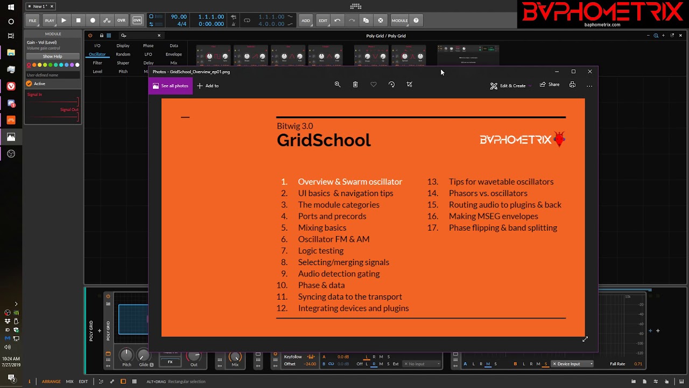Image resolution: width=689 pixels, height=388 pixels.
Task: Click the Share button in Photos
Action: click(550, 85)
